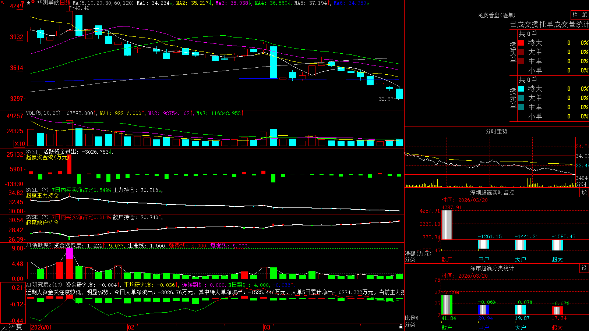Click the red 超大 bar in 深市超赢分类统计
The image size is (589, 331).
tap(557, 310)
